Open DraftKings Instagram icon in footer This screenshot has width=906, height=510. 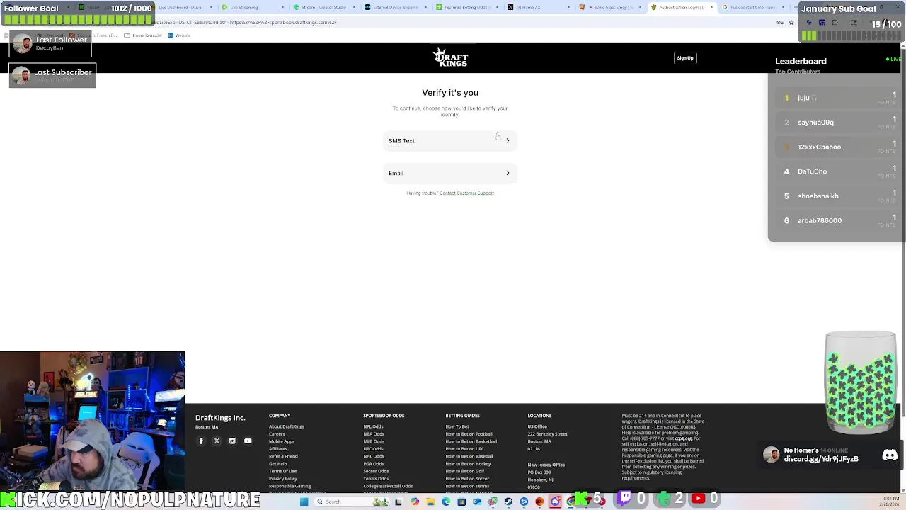pyautogui.click(x=232, y=441)
